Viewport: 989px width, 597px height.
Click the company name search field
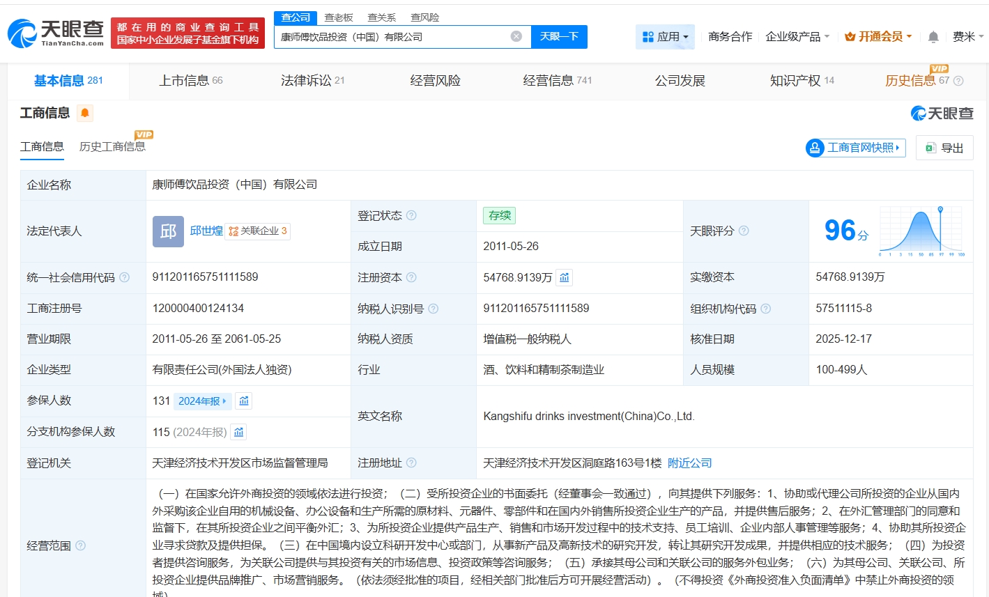390,37
